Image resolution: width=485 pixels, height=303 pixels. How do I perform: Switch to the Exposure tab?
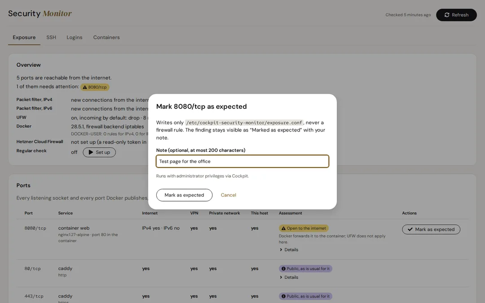coord(24,37)
